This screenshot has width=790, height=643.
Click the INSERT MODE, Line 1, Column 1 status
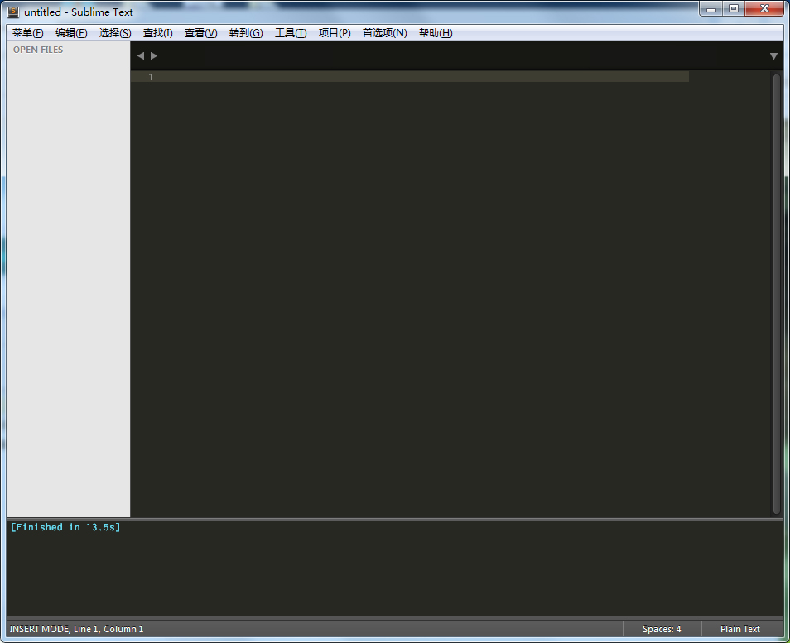click(x=76, y=629)
